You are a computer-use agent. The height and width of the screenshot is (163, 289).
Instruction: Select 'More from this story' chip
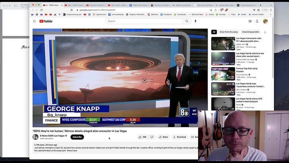(229, 32)
